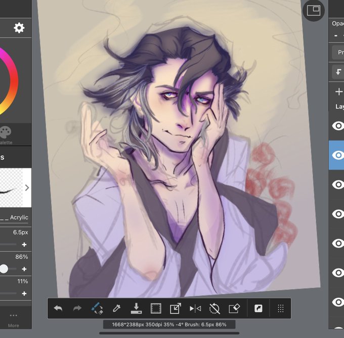
Task: Pick a hue on the color wheel ring
Action: 14,81
